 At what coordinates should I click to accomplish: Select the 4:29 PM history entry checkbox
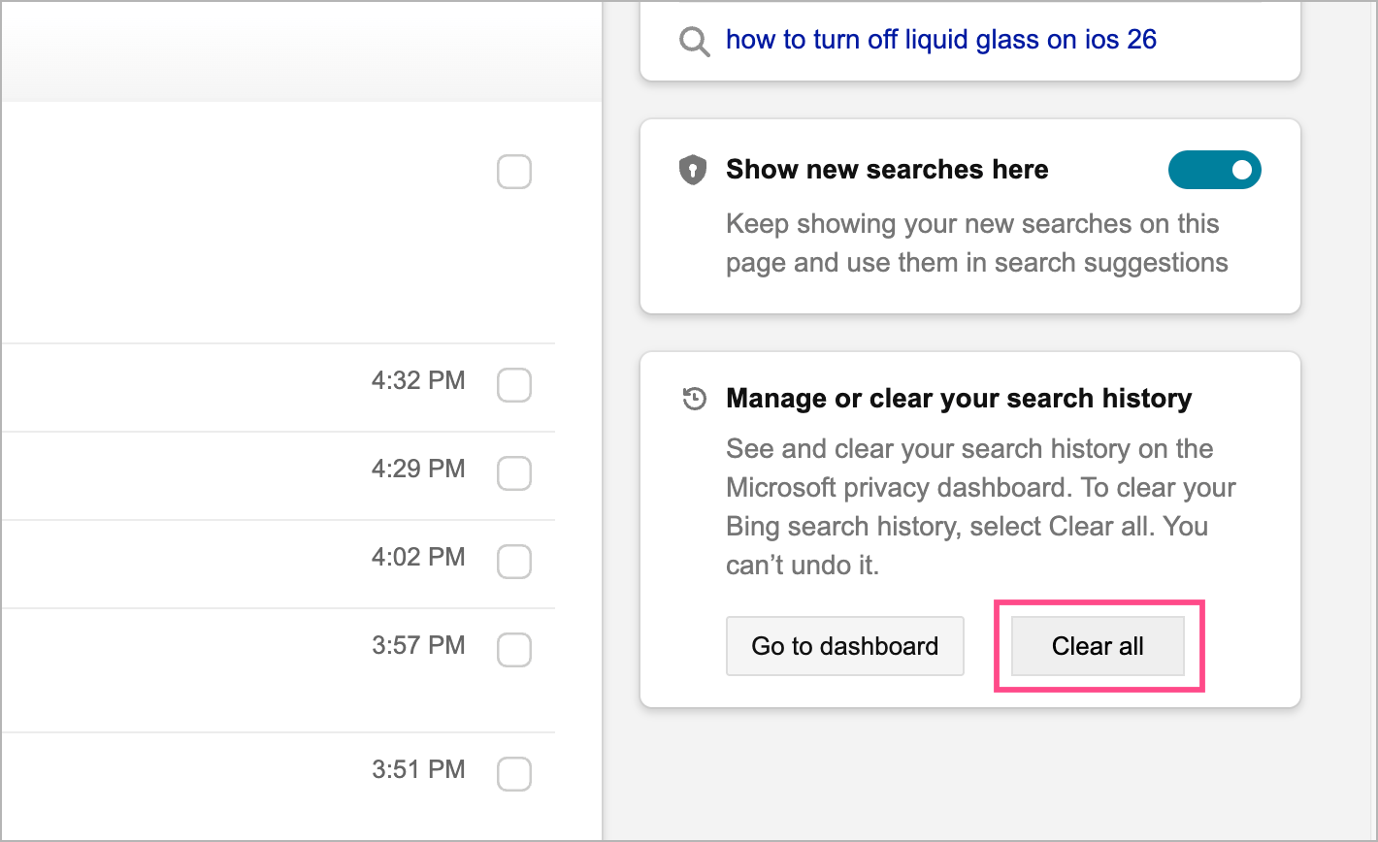514,473
